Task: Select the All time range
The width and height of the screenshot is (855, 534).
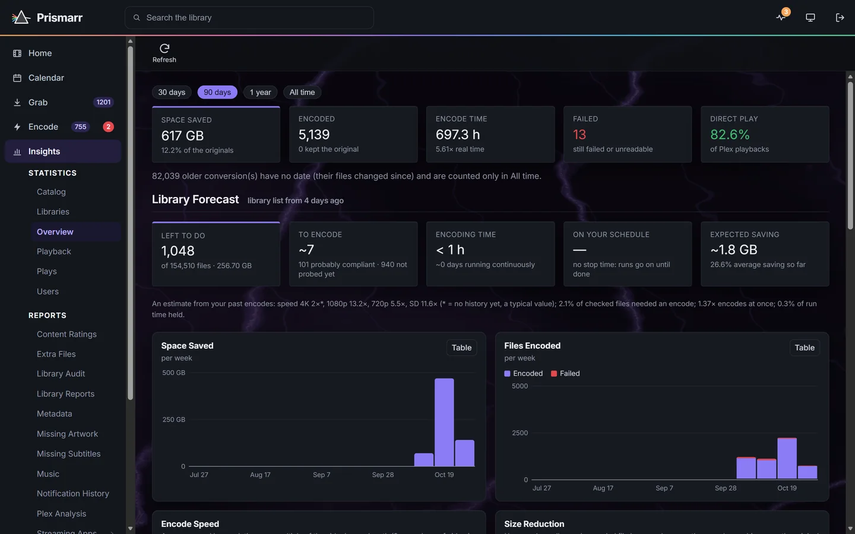Action: 302,92
